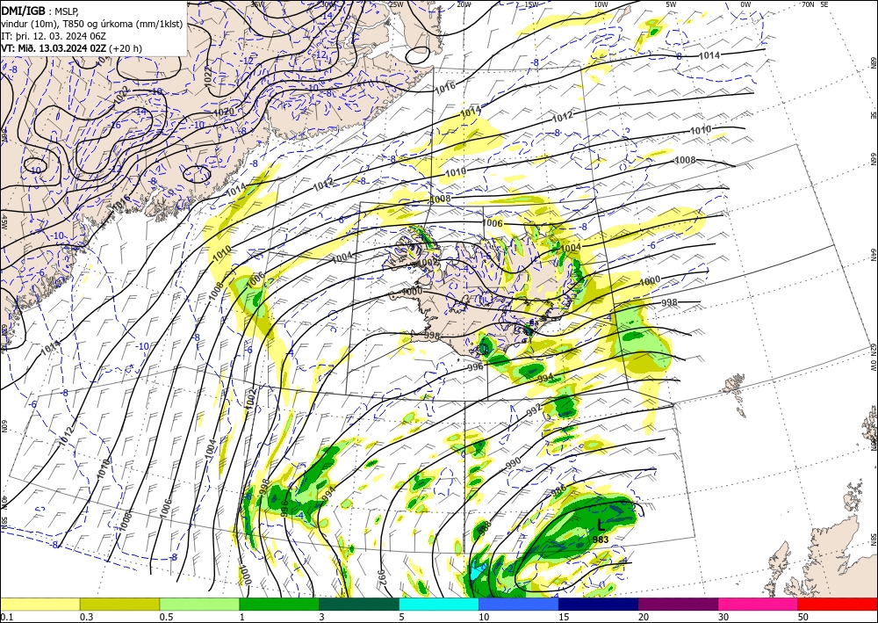Click the 'vindur (10m), T850 og úrkoma' line
Screen dimensions: 878x623
coord(92,24)
